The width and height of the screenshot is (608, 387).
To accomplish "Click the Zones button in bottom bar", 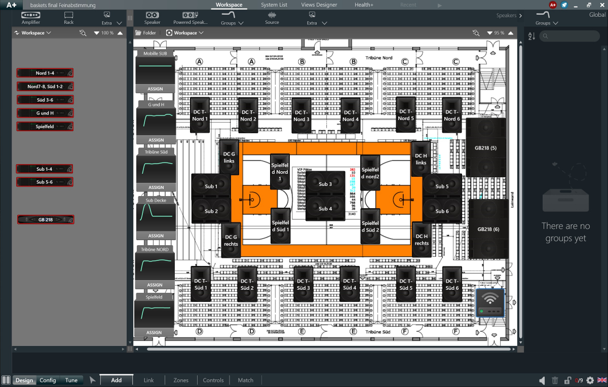I will click(x=181, y=380).
